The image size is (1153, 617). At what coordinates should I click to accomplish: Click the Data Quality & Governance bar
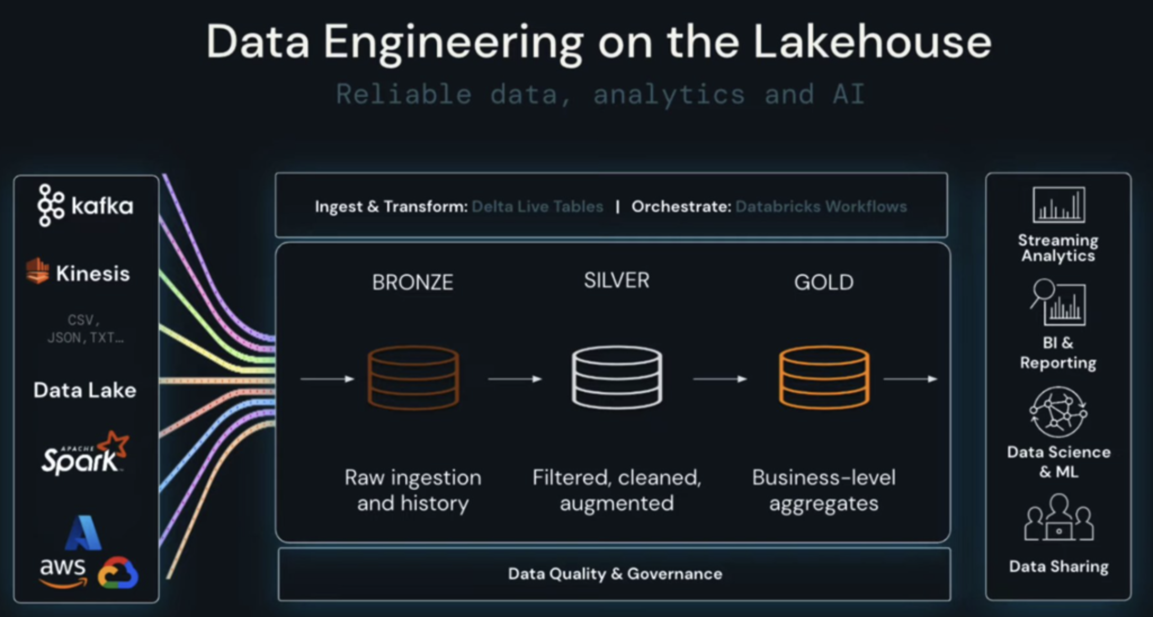click(x=615, y=574)
